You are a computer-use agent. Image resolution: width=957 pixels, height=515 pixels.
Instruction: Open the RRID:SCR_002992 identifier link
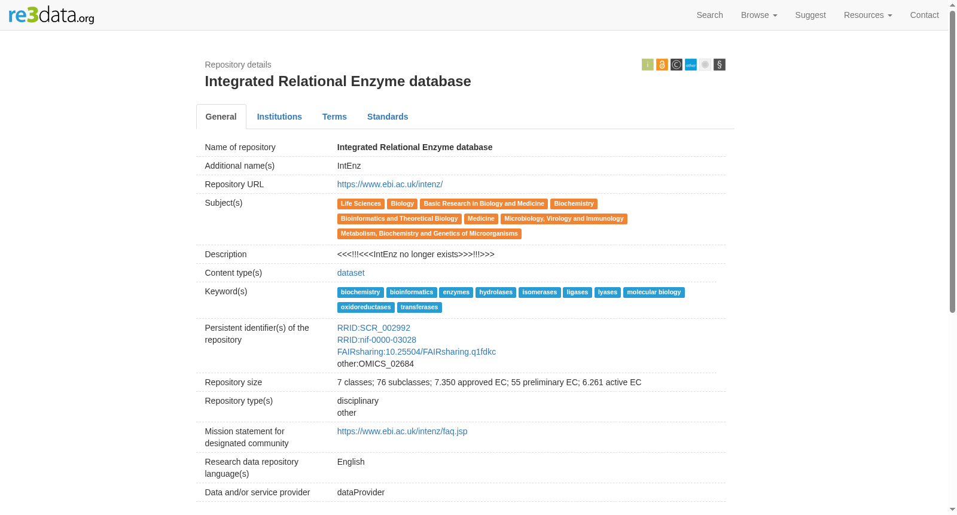click(x=374, y=328)
